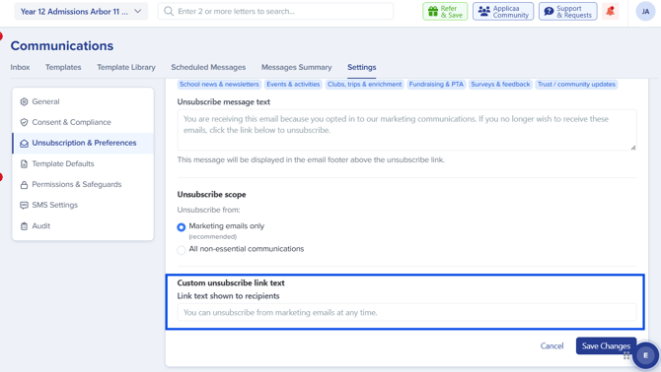Image resolution: width=661 pixels, height=372 pixels.
Task: Click the search field to find records
Action: pos(275,12)
